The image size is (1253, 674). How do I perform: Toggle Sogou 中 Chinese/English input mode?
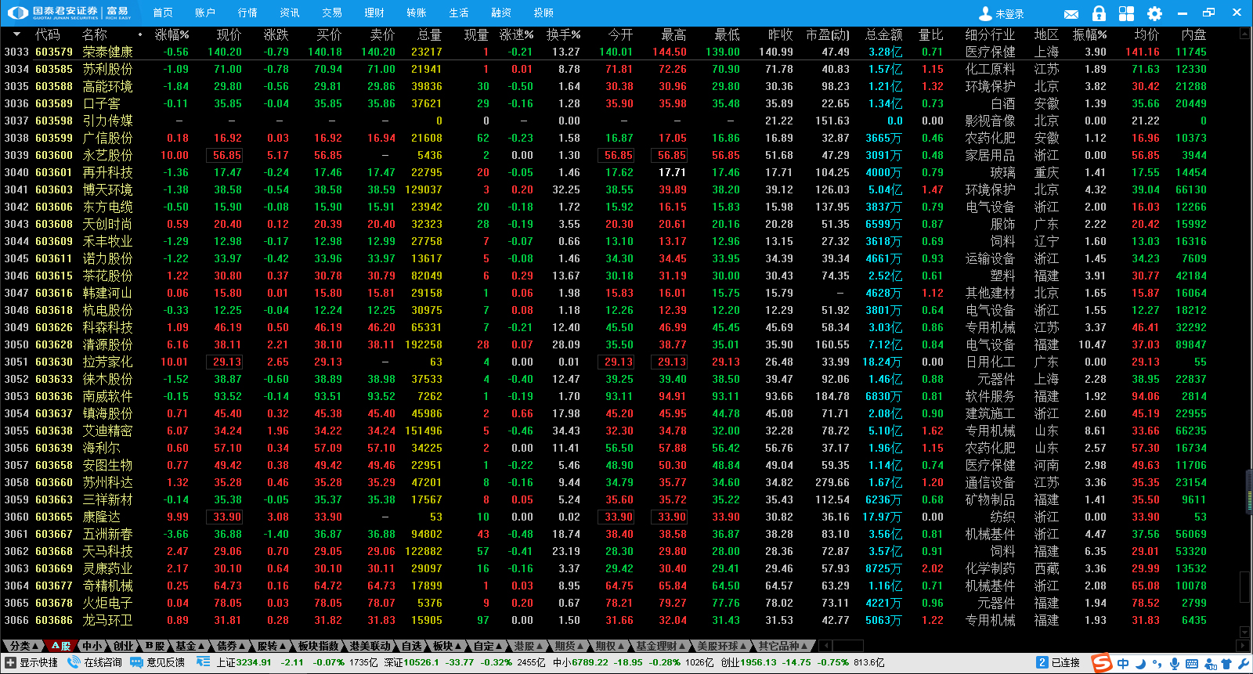point(1123,663)
